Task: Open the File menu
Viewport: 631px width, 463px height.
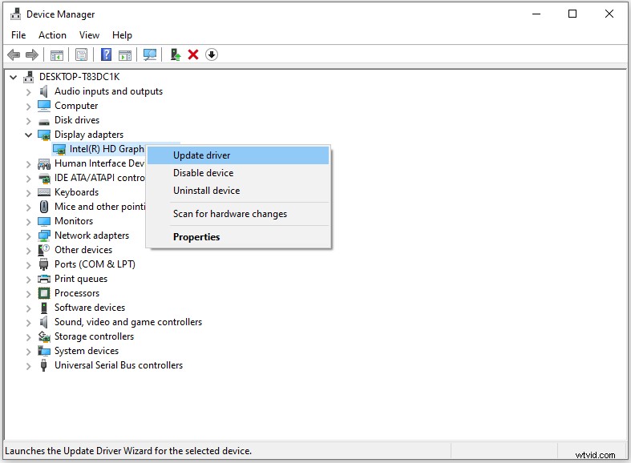Action: point(18,35)
